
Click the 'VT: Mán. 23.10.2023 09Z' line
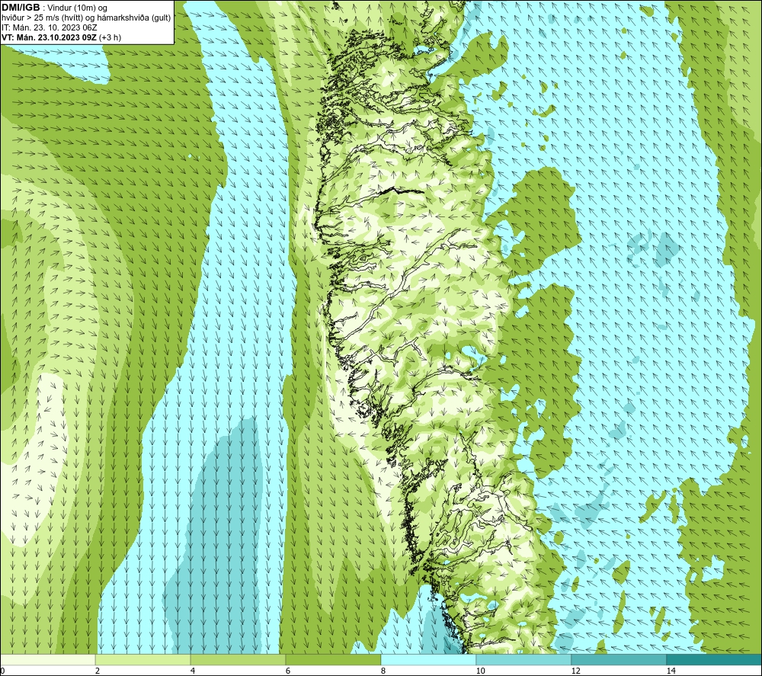point(61,37)
